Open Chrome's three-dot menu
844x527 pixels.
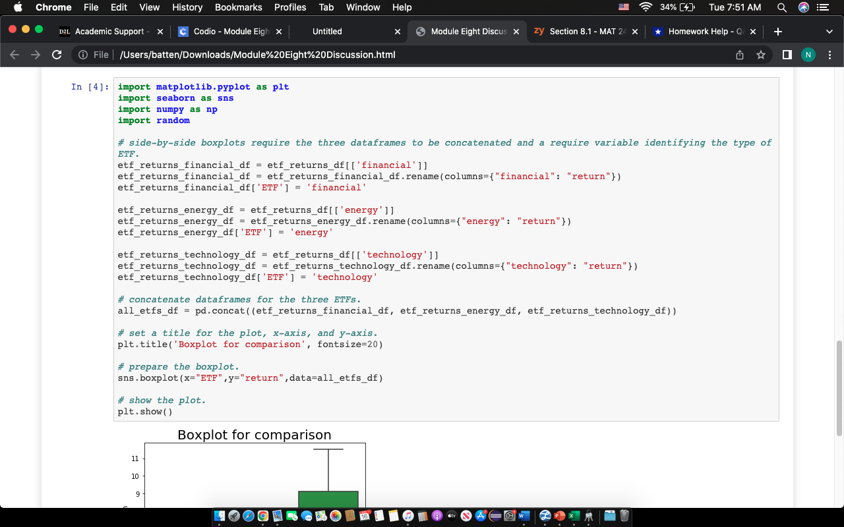(x=829, y=55)
